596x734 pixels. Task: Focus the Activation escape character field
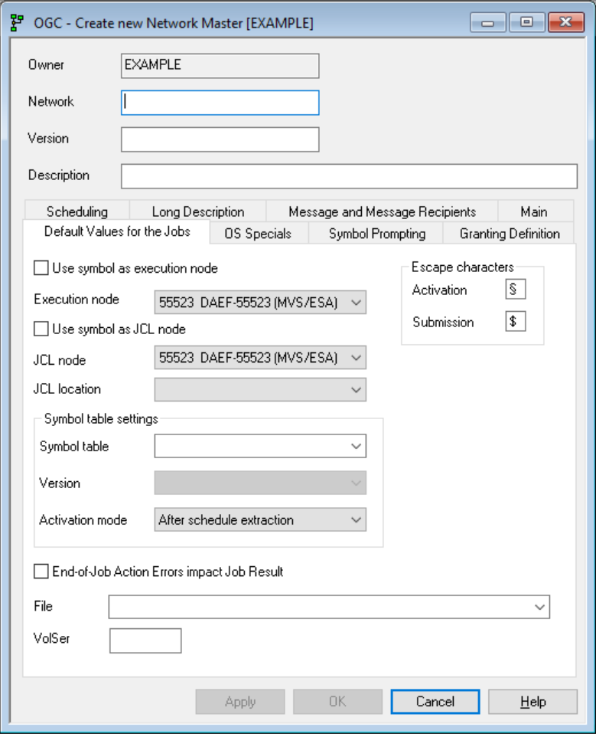pyautogui.click(x=515, y=290)
